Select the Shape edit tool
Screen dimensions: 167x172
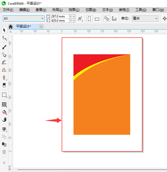pos(4,38)
